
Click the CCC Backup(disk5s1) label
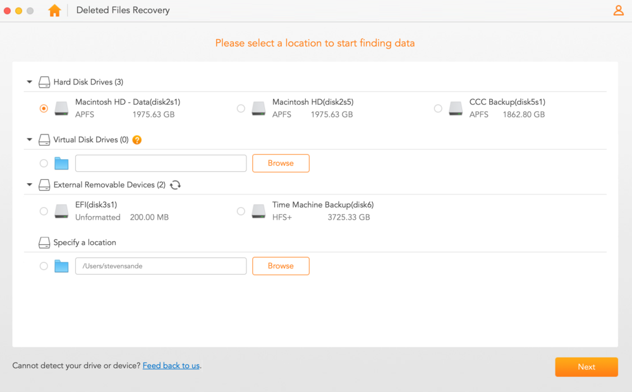(x=507, y=102)
